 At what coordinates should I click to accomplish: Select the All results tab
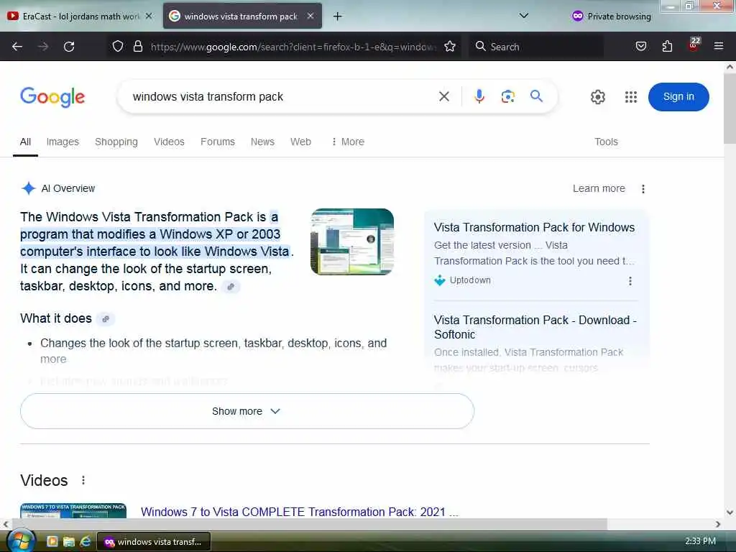[x=25, y=142]
